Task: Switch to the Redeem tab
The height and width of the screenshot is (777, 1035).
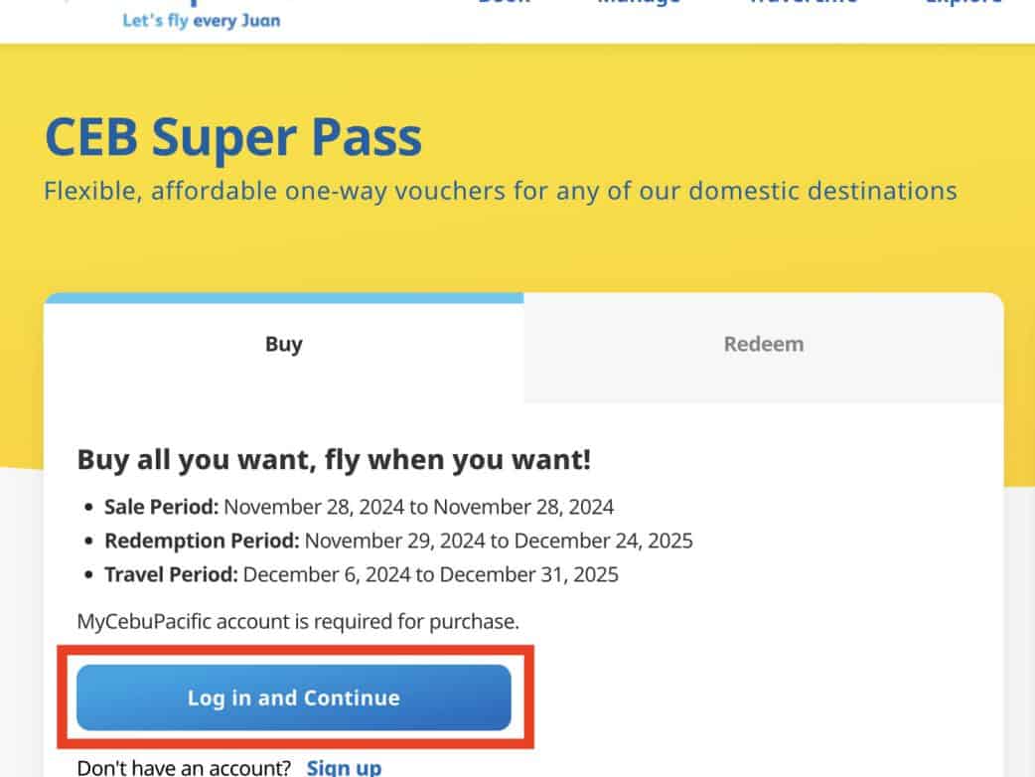Action: 763,345
